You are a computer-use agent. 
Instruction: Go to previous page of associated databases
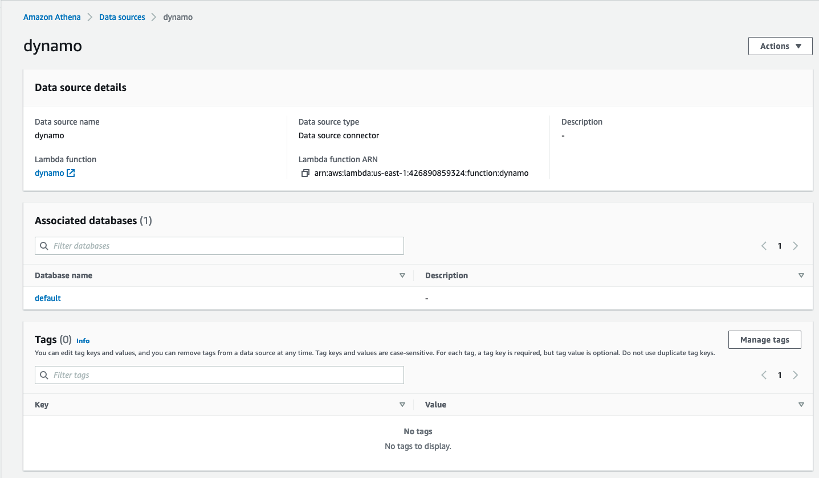click(764, 245)
